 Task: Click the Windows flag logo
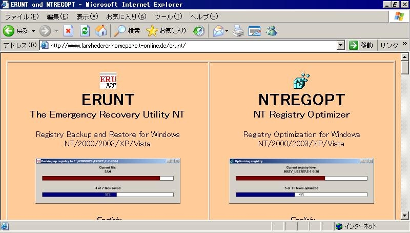point(399,16)
